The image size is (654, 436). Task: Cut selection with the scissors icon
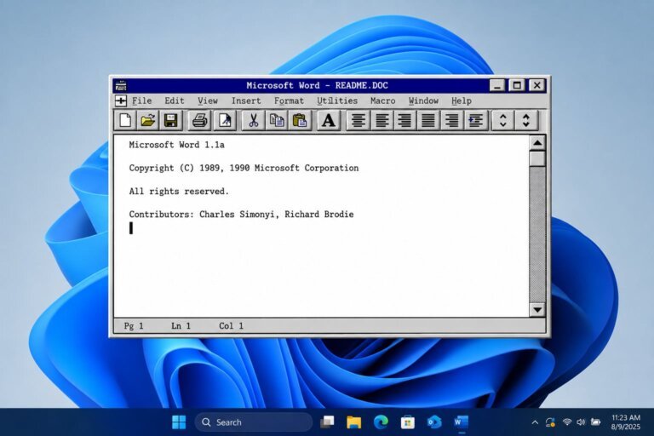253,121
